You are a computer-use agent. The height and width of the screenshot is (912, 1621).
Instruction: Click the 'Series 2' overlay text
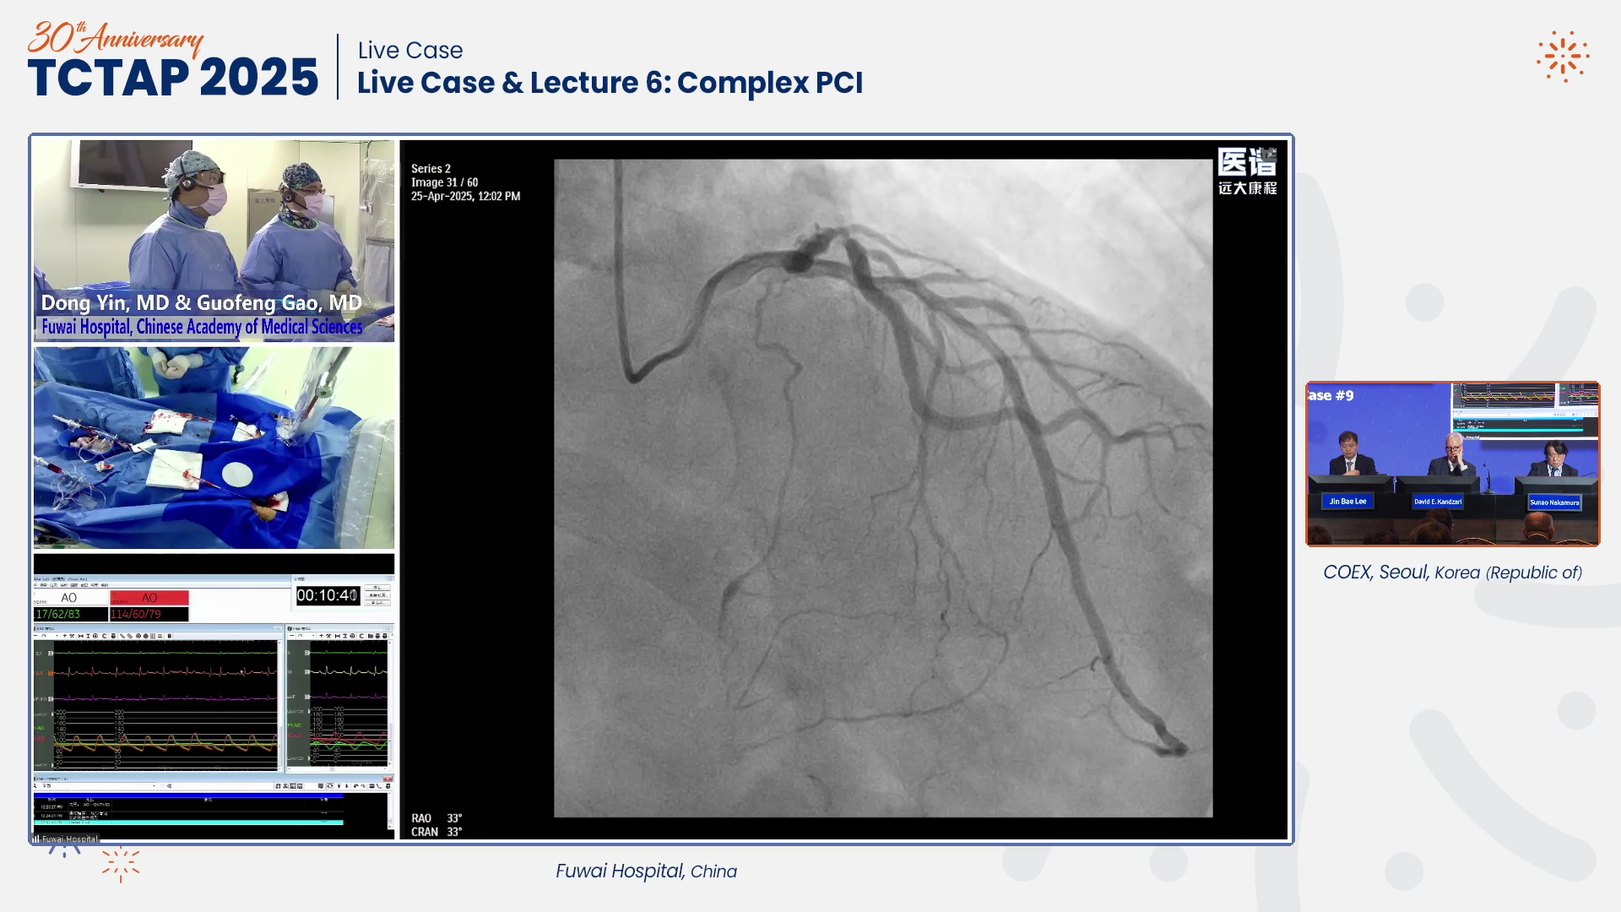pos(431,169)
